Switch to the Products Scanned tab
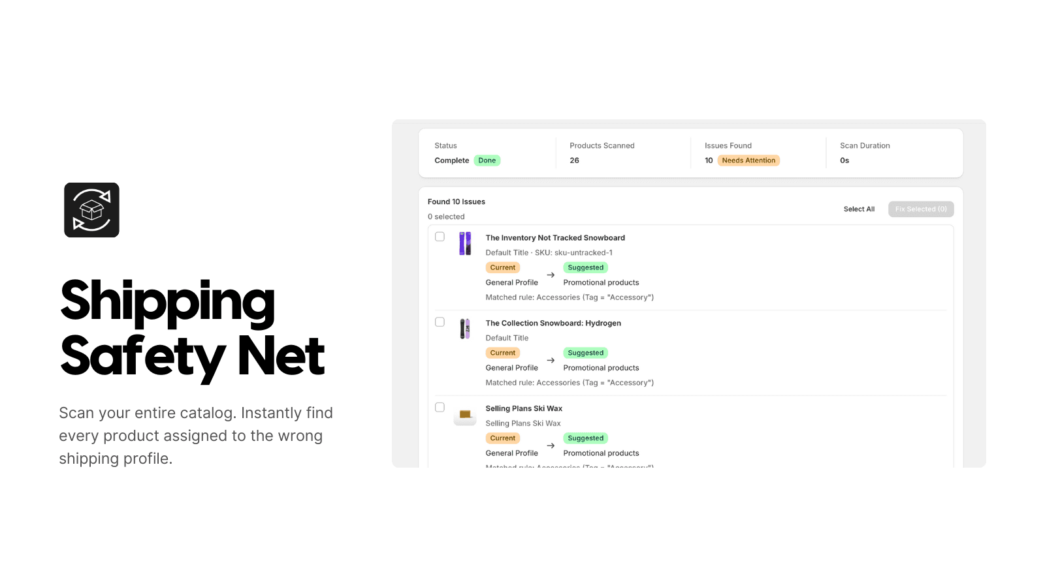This screenshot has height=587, width=1045. [602, 145]
